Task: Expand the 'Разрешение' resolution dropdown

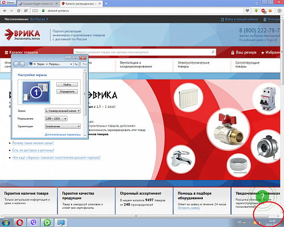Action: (56, 119)
